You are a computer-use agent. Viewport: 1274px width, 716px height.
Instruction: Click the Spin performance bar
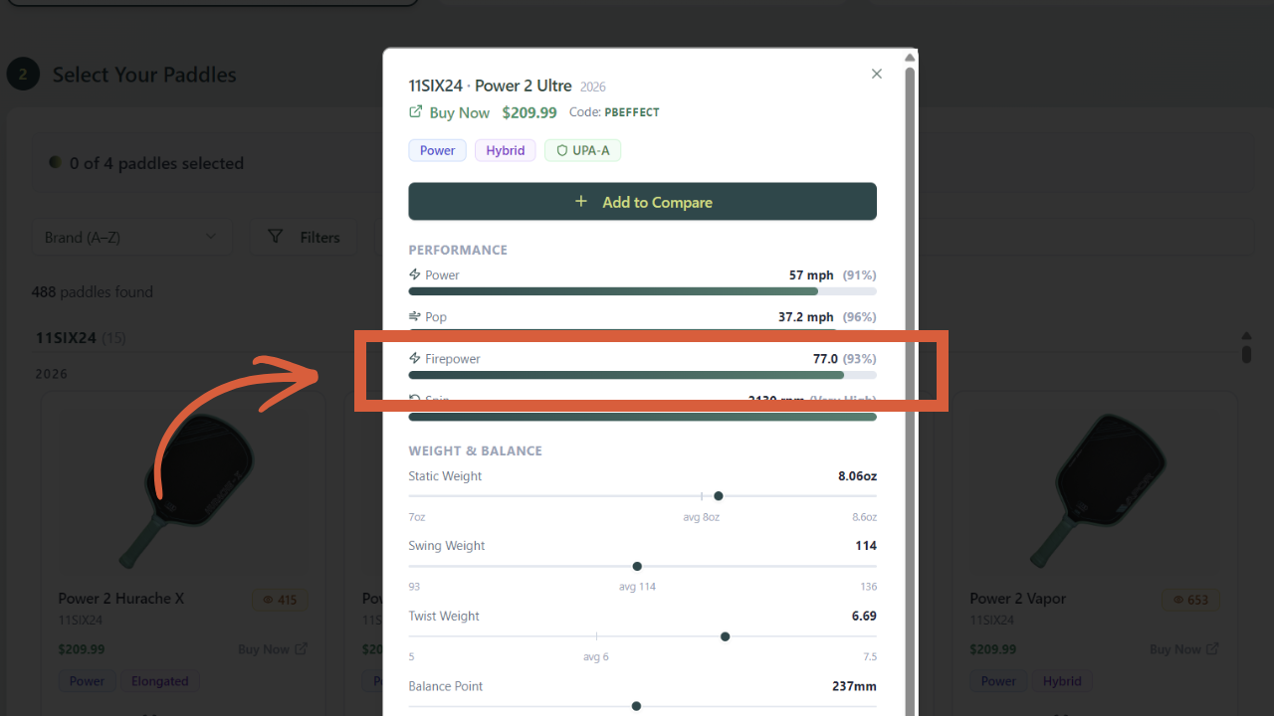pyautogui.click(x=642, y=417)
